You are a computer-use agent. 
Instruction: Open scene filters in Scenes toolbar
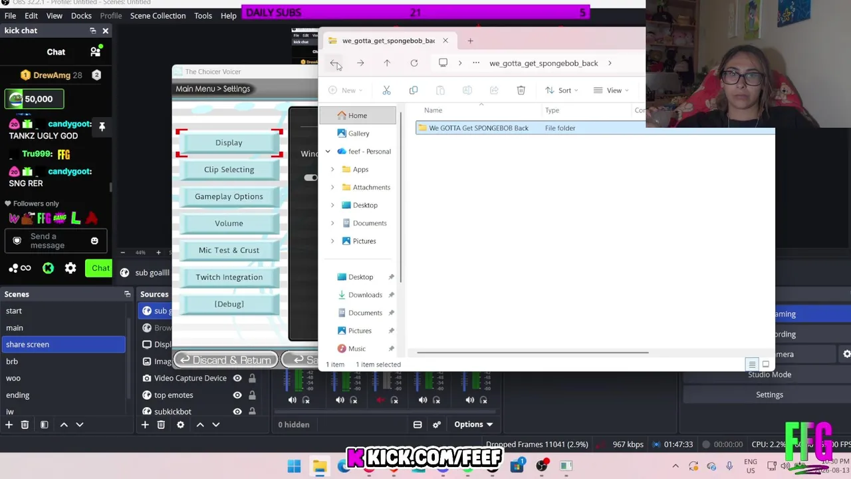point(44,424)
